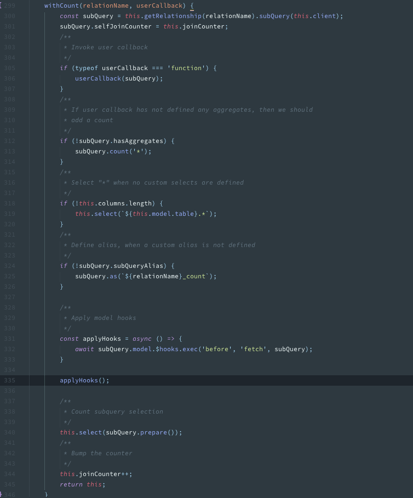Click $hooks on line 332
413x498 pixels.
pyautogui.click(x=167, y=349)
